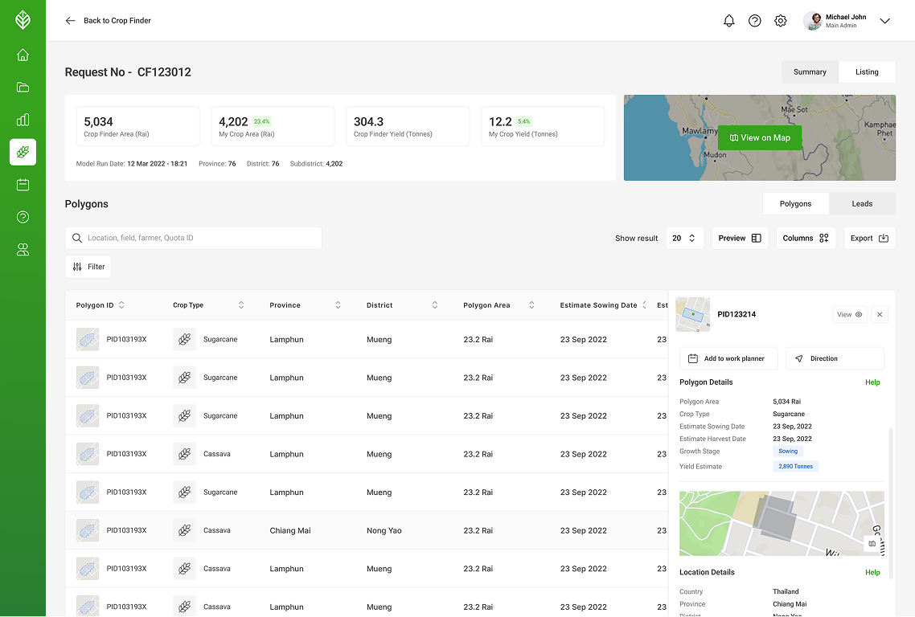Click the polygon map preview in details panel
This screenshot has height=617, width=915.
tap(782, 523)
